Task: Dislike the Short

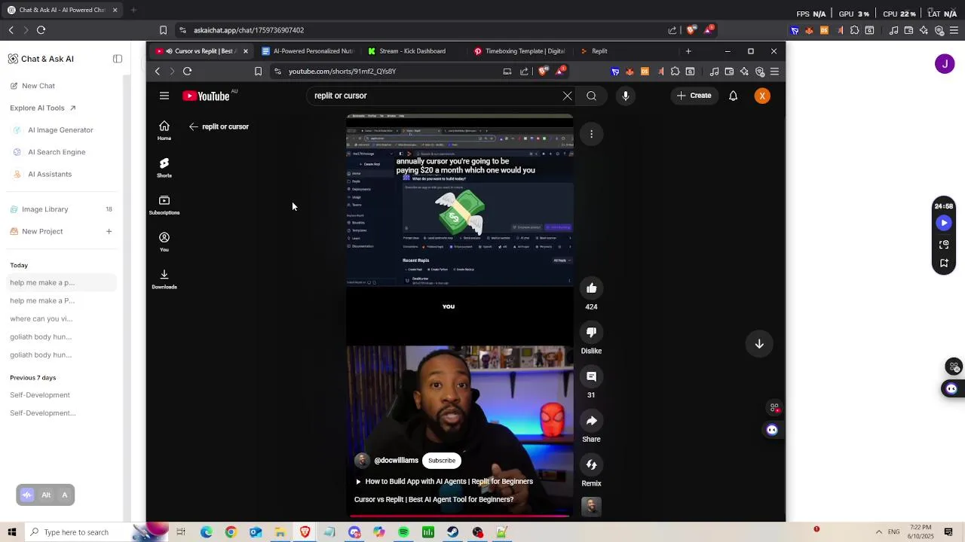Action: [591, 332]
